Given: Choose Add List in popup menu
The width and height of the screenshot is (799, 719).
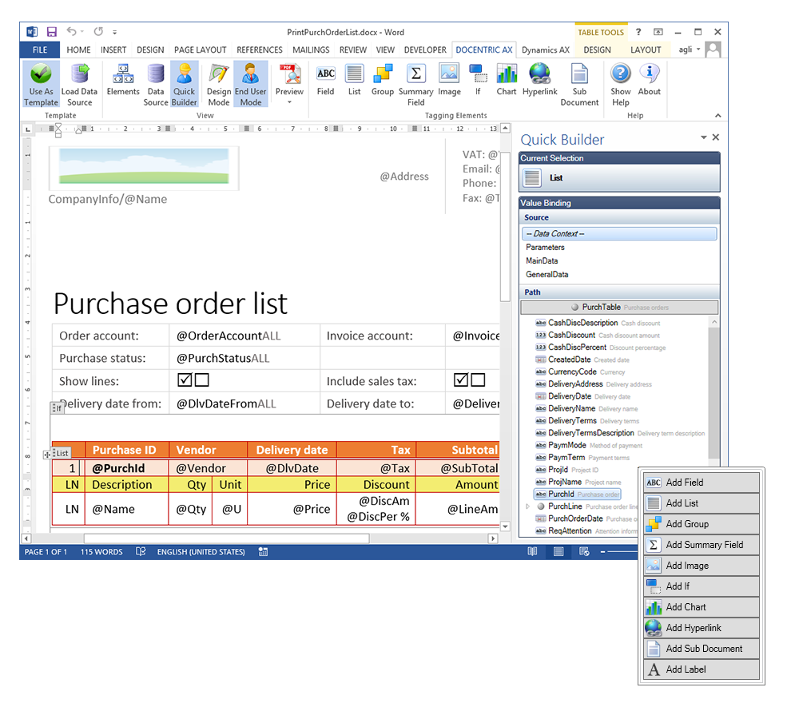Looking at the screenshot, I should [x=702, y=503].
